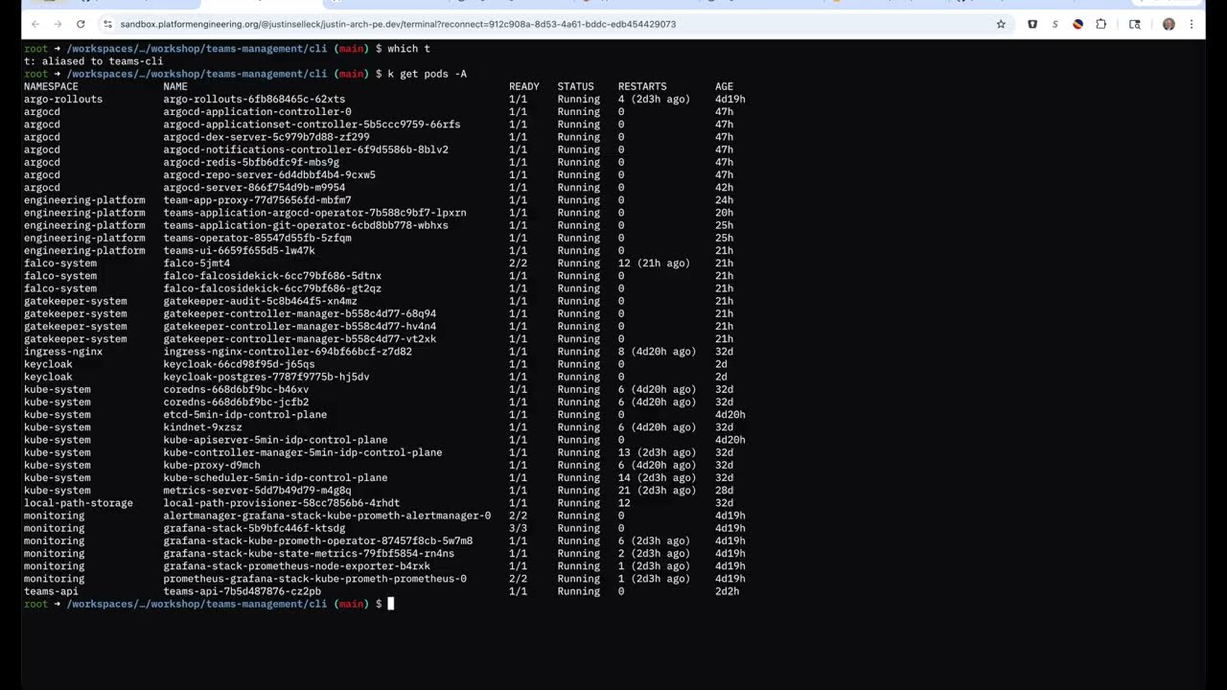Image resolution: width=1227 pixels, height=690 pixels.
Task: Select pod local-path-provisioner-58cc7856b6-4rhdt
Action: click(281, 503)
